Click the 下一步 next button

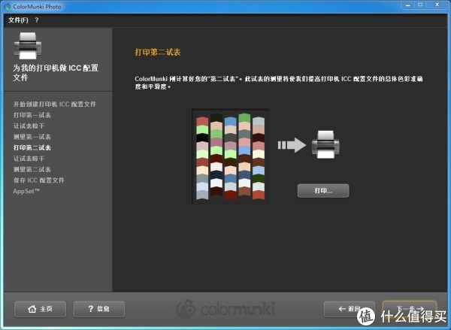[x=410, y=309]
